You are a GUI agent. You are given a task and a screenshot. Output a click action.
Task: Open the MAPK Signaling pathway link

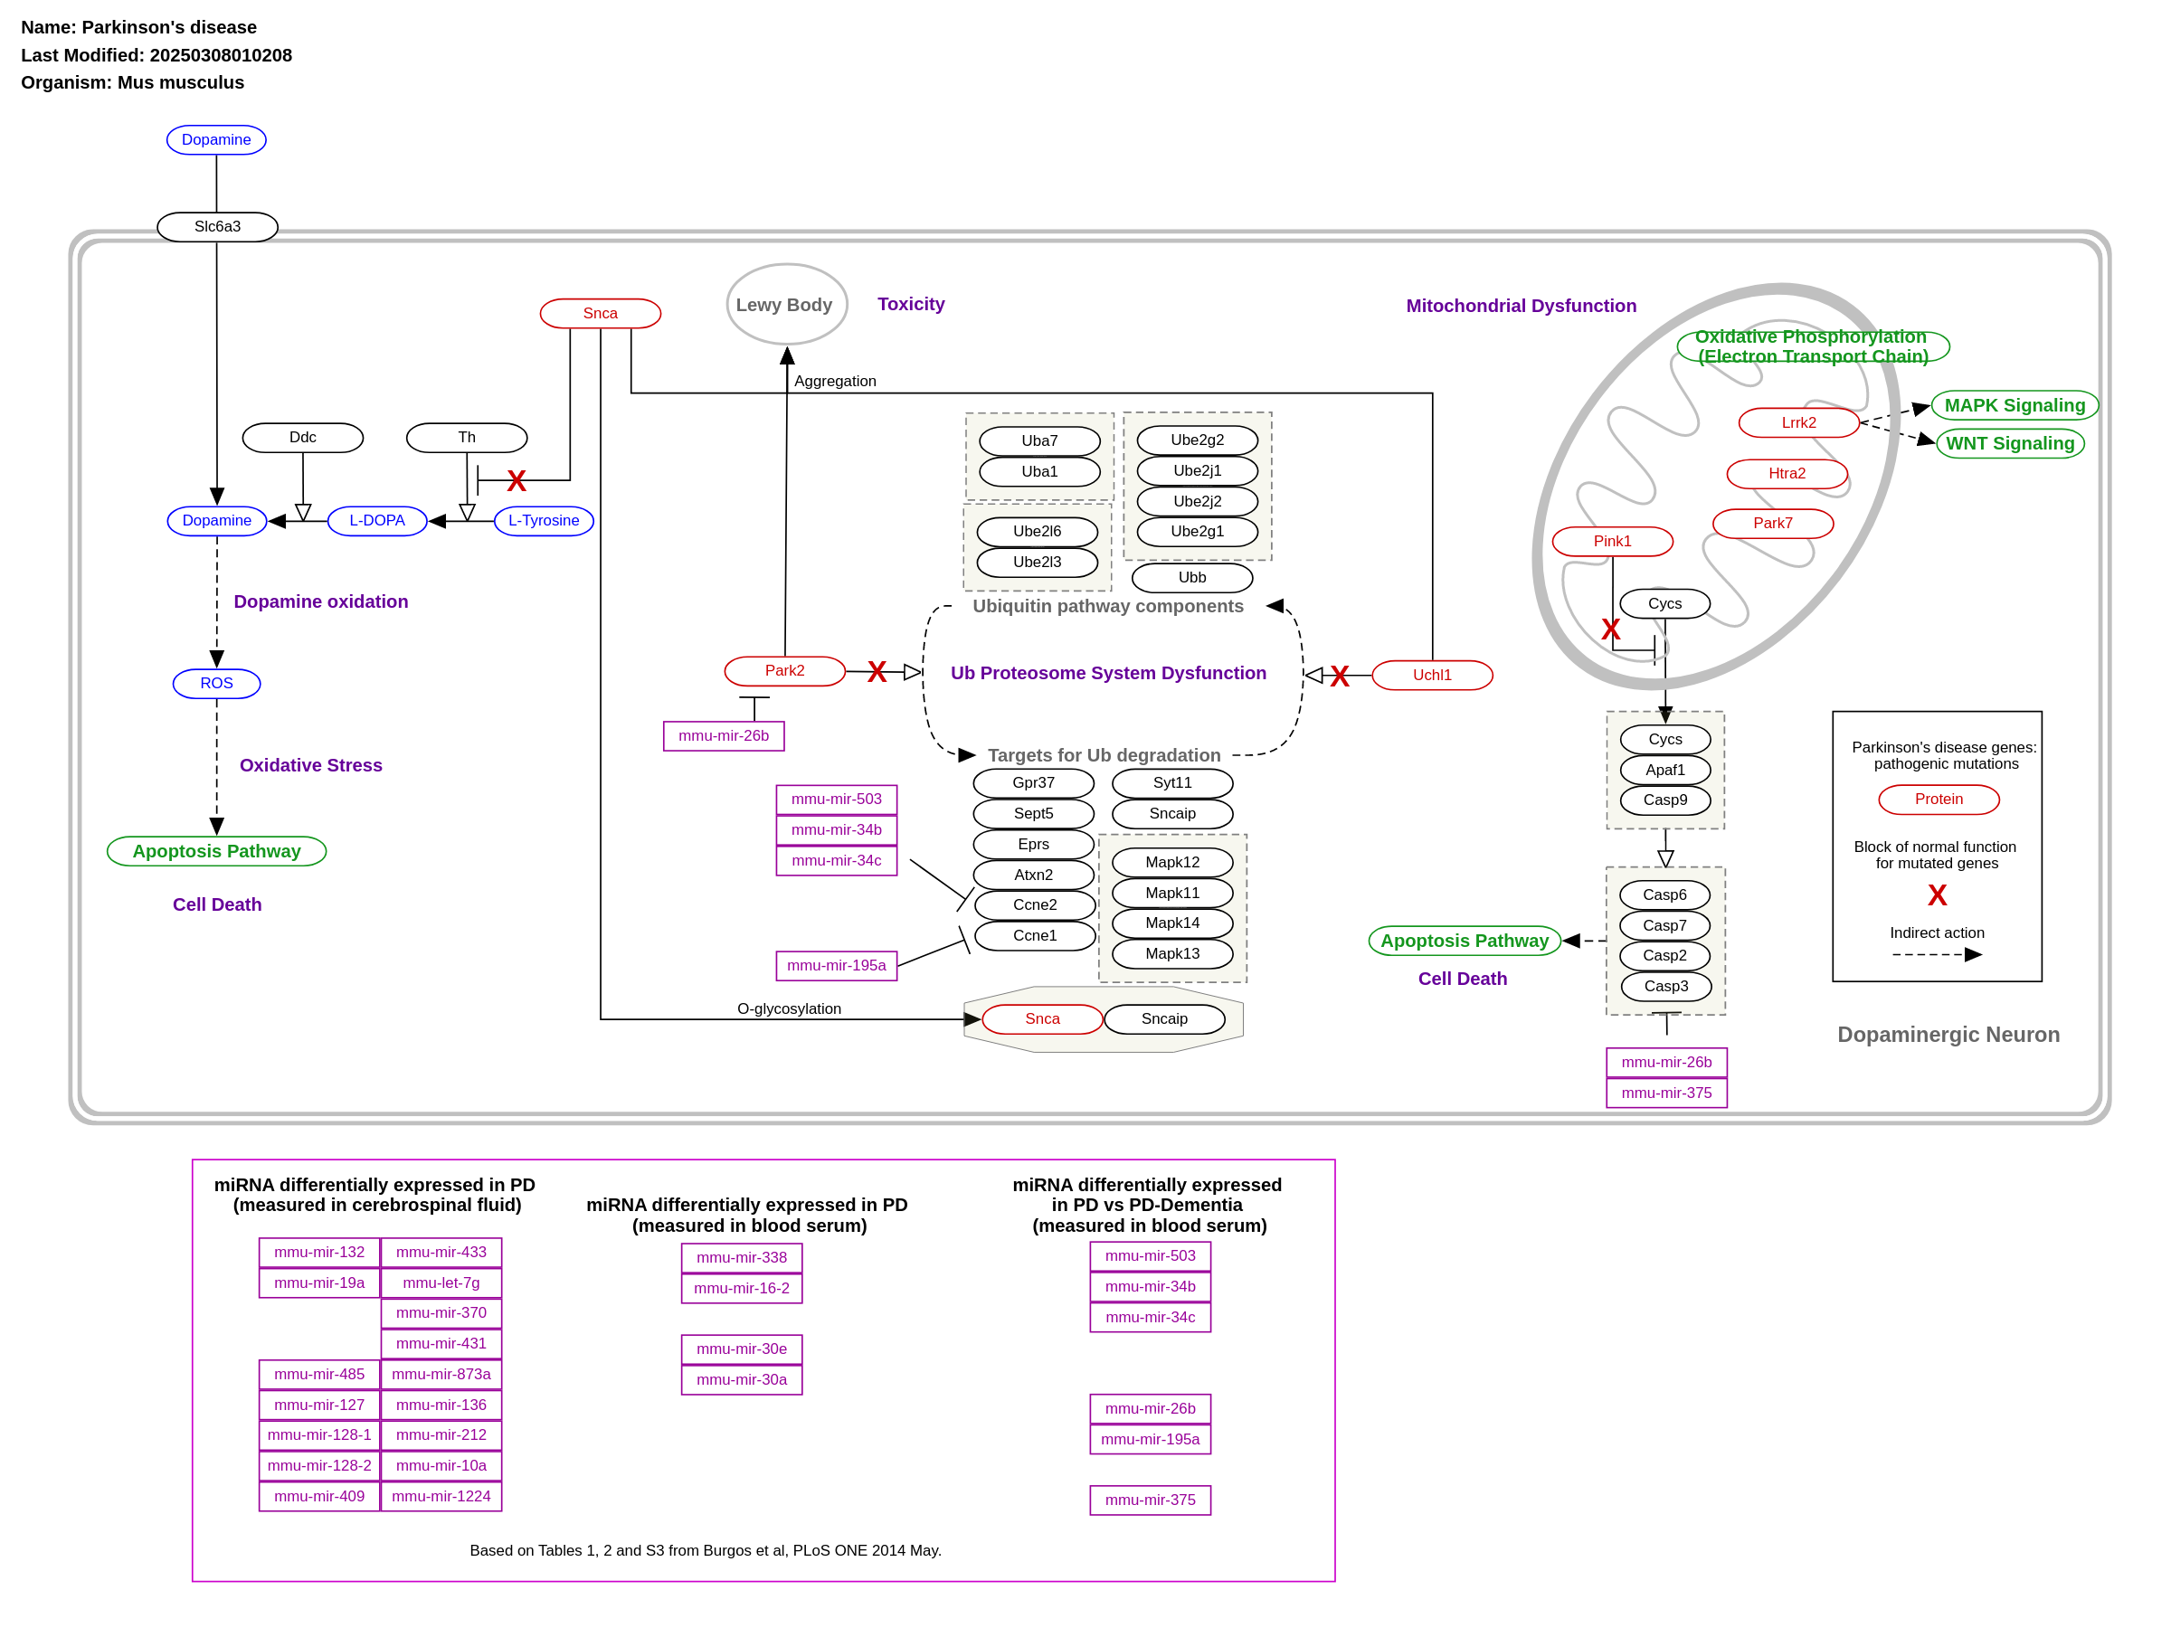pyautogui.click(x=2015, y=405)
